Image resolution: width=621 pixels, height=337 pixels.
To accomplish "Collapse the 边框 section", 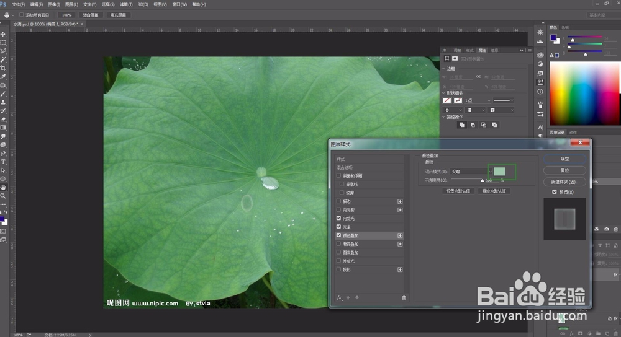I will pos(443,69).
